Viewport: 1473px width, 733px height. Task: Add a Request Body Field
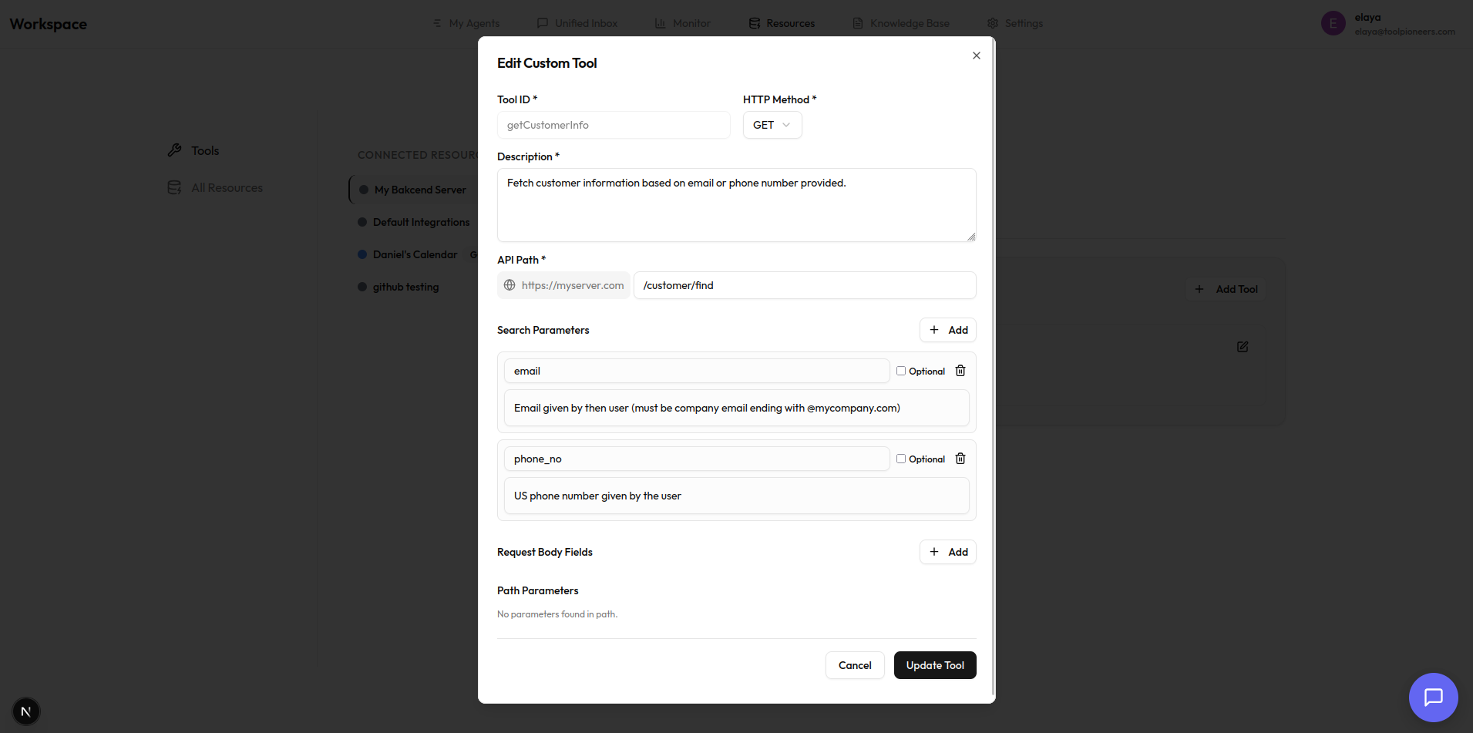click(947, 552)
